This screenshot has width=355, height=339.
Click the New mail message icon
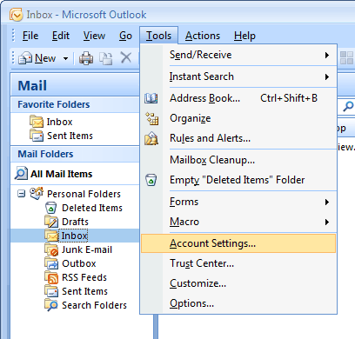pos(25,58)
